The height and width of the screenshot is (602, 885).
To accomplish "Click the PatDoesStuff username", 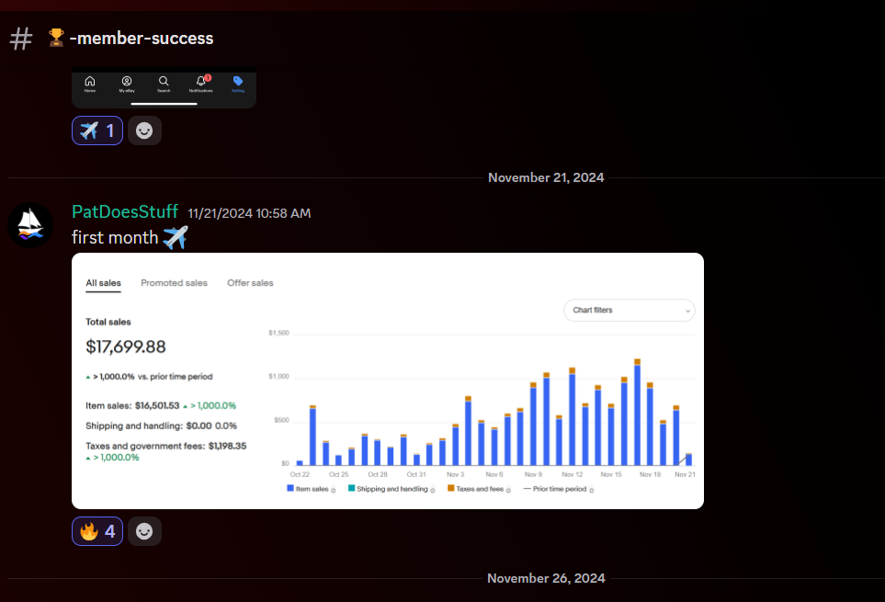I will point(125,211).
